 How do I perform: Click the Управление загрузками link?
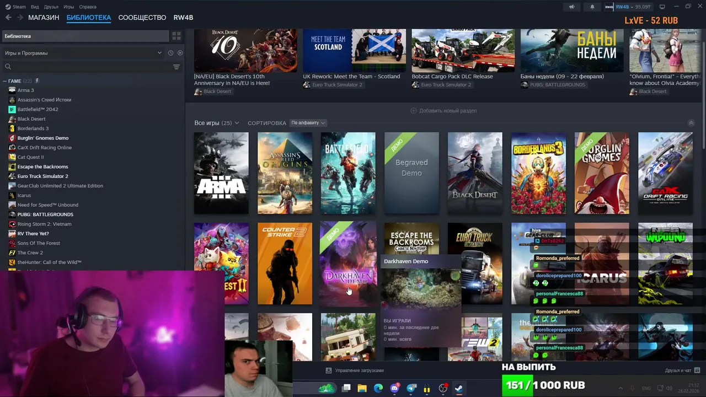pyautogui.click(x=359, y=371)
